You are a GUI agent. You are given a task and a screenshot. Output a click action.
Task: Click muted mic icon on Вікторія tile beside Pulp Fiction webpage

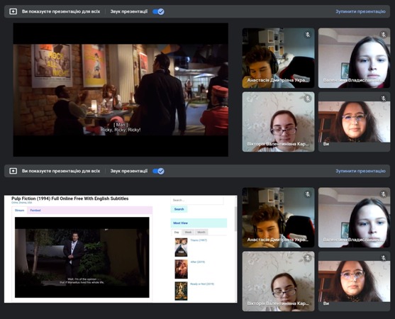[307, 258]
